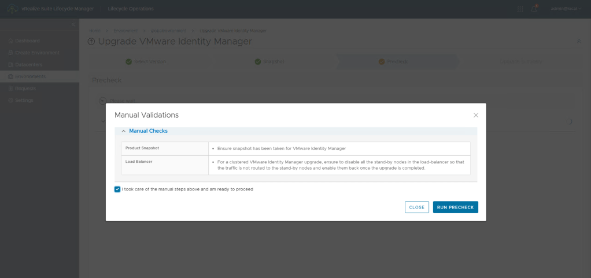Image resolution: width=591 pixels, height=278 pixels.
Task: Click the Requests sidebar icon
Action: point(10,89)
